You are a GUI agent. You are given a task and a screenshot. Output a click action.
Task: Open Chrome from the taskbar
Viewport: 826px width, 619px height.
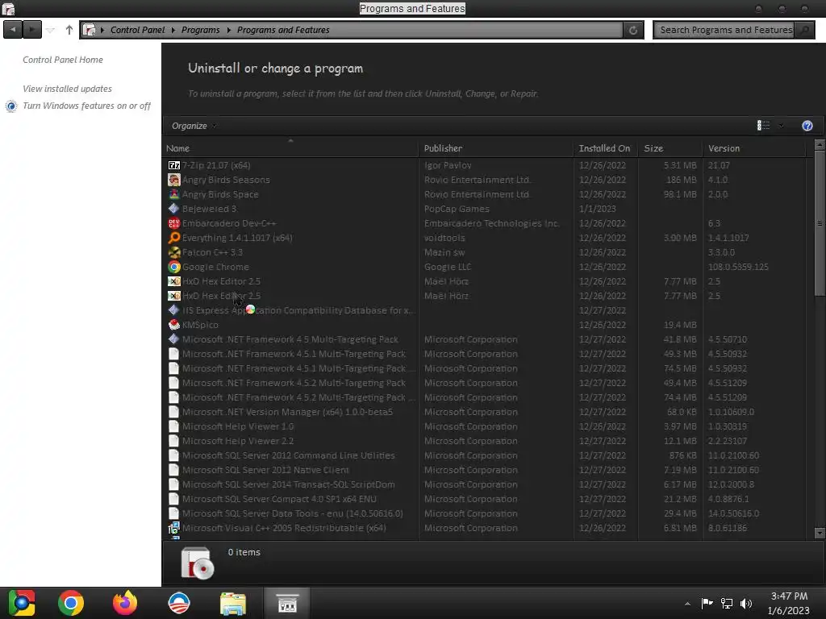pyautogui.click(x=71, y=603)
